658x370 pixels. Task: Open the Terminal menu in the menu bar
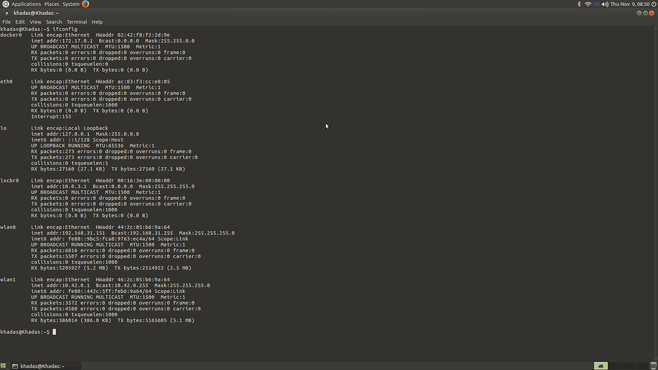pos(76,21)
